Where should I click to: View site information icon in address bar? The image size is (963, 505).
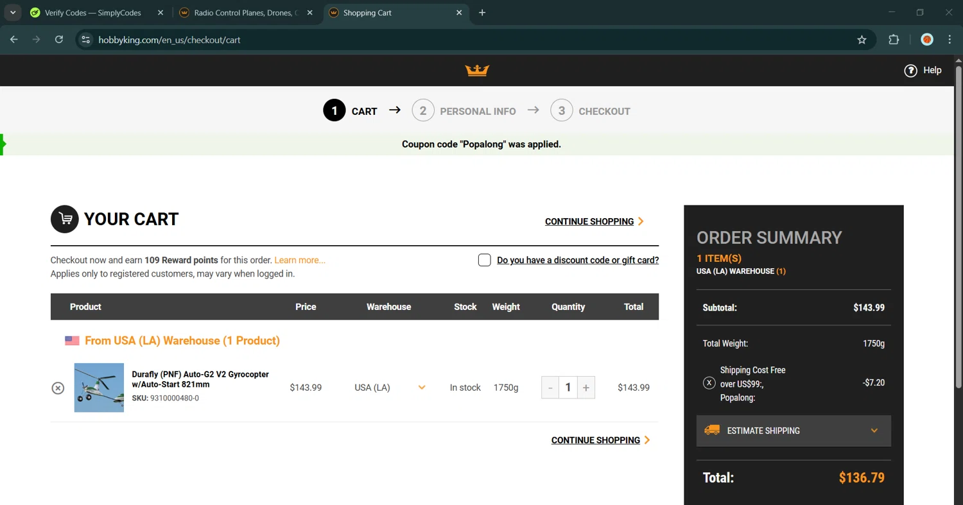tap(85, 40)
